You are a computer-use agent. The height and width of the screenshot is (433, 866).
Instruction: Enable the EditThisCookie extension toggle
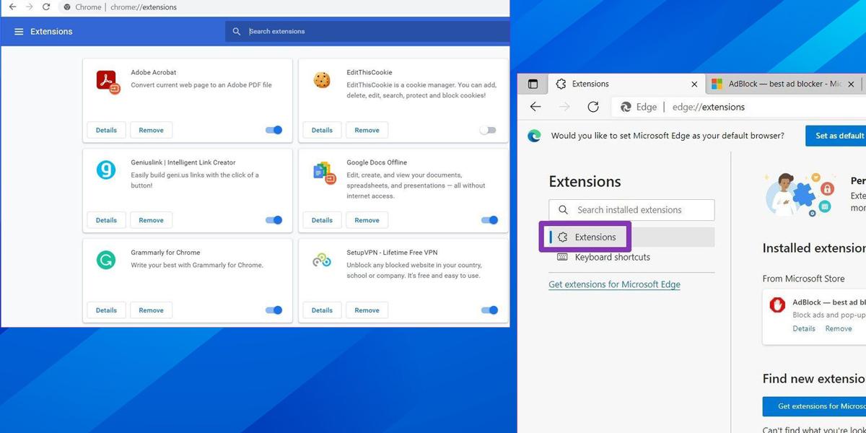tap(488, 130)
